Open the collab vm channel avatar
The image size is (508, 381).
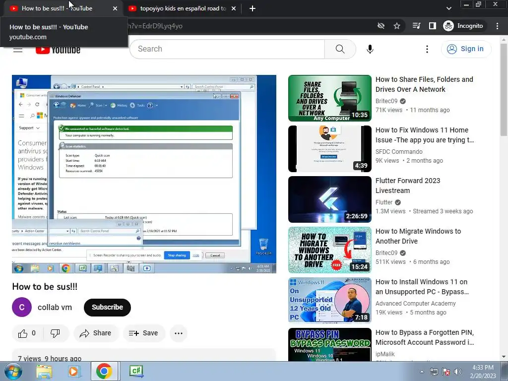point(22,307)
